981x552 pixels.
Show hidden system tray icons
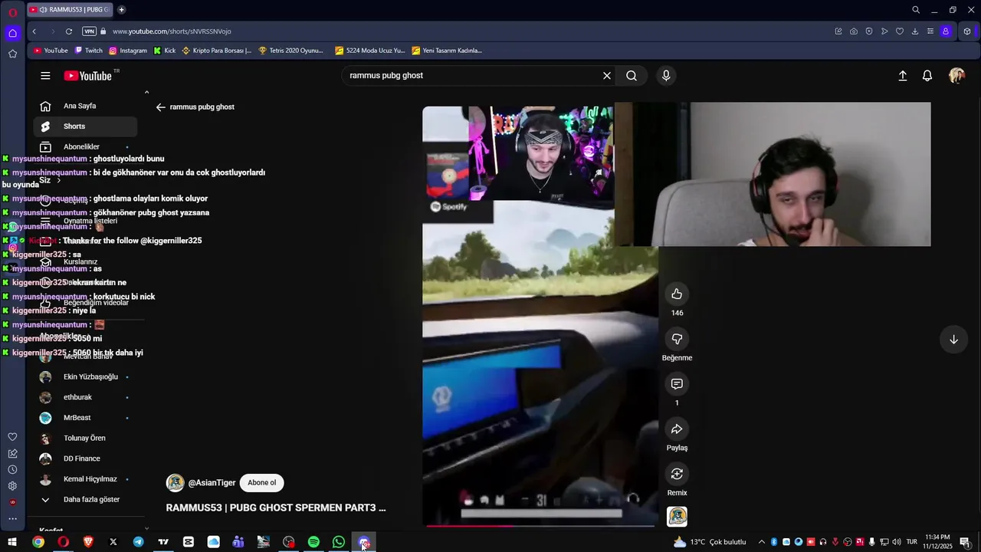pyautogui.click(x=761, y=542)
